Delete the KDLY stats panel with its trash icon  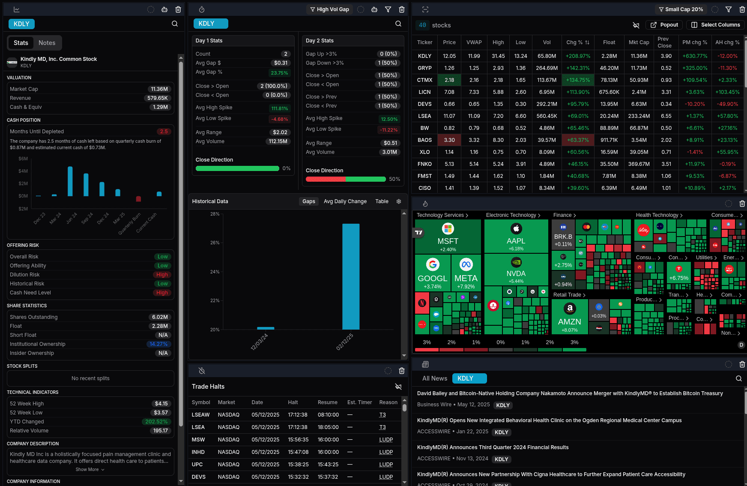point(178,9)
